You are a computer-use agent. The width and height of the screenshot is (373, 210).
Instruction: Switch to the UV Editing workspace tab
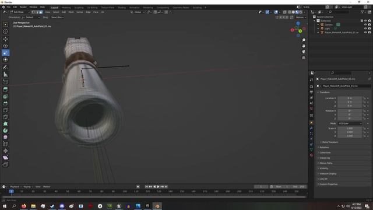coord(92,8)
